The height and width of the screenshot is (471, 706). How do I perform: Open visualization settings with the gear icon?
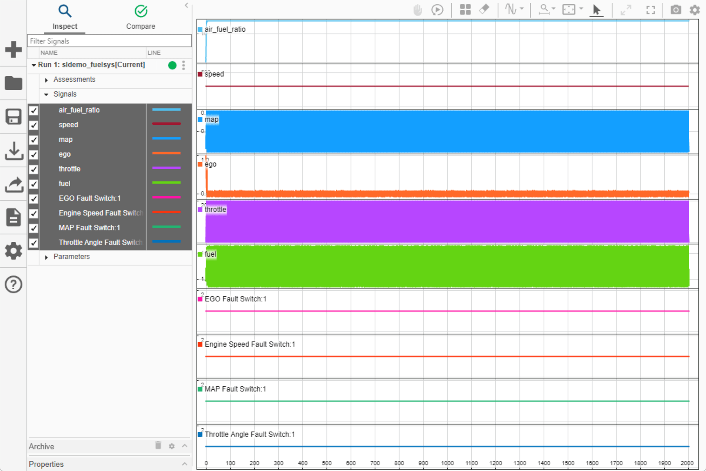click(695, 10)
